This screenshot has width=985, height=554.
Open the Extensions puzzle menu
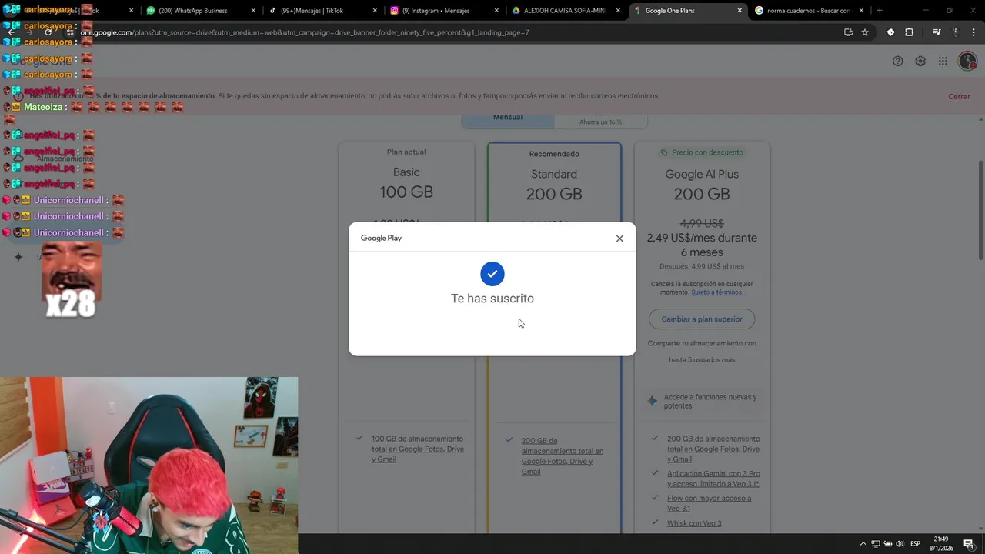tap(909, 32)
